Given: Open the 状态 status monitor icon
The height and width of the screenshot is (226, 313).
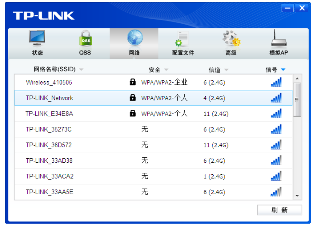Looking at the screenshot, I should click(x=37, y=38).
